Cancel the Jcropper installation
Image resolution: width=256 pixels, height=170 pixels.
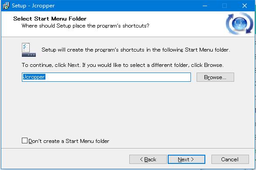(x=230, y=159)
